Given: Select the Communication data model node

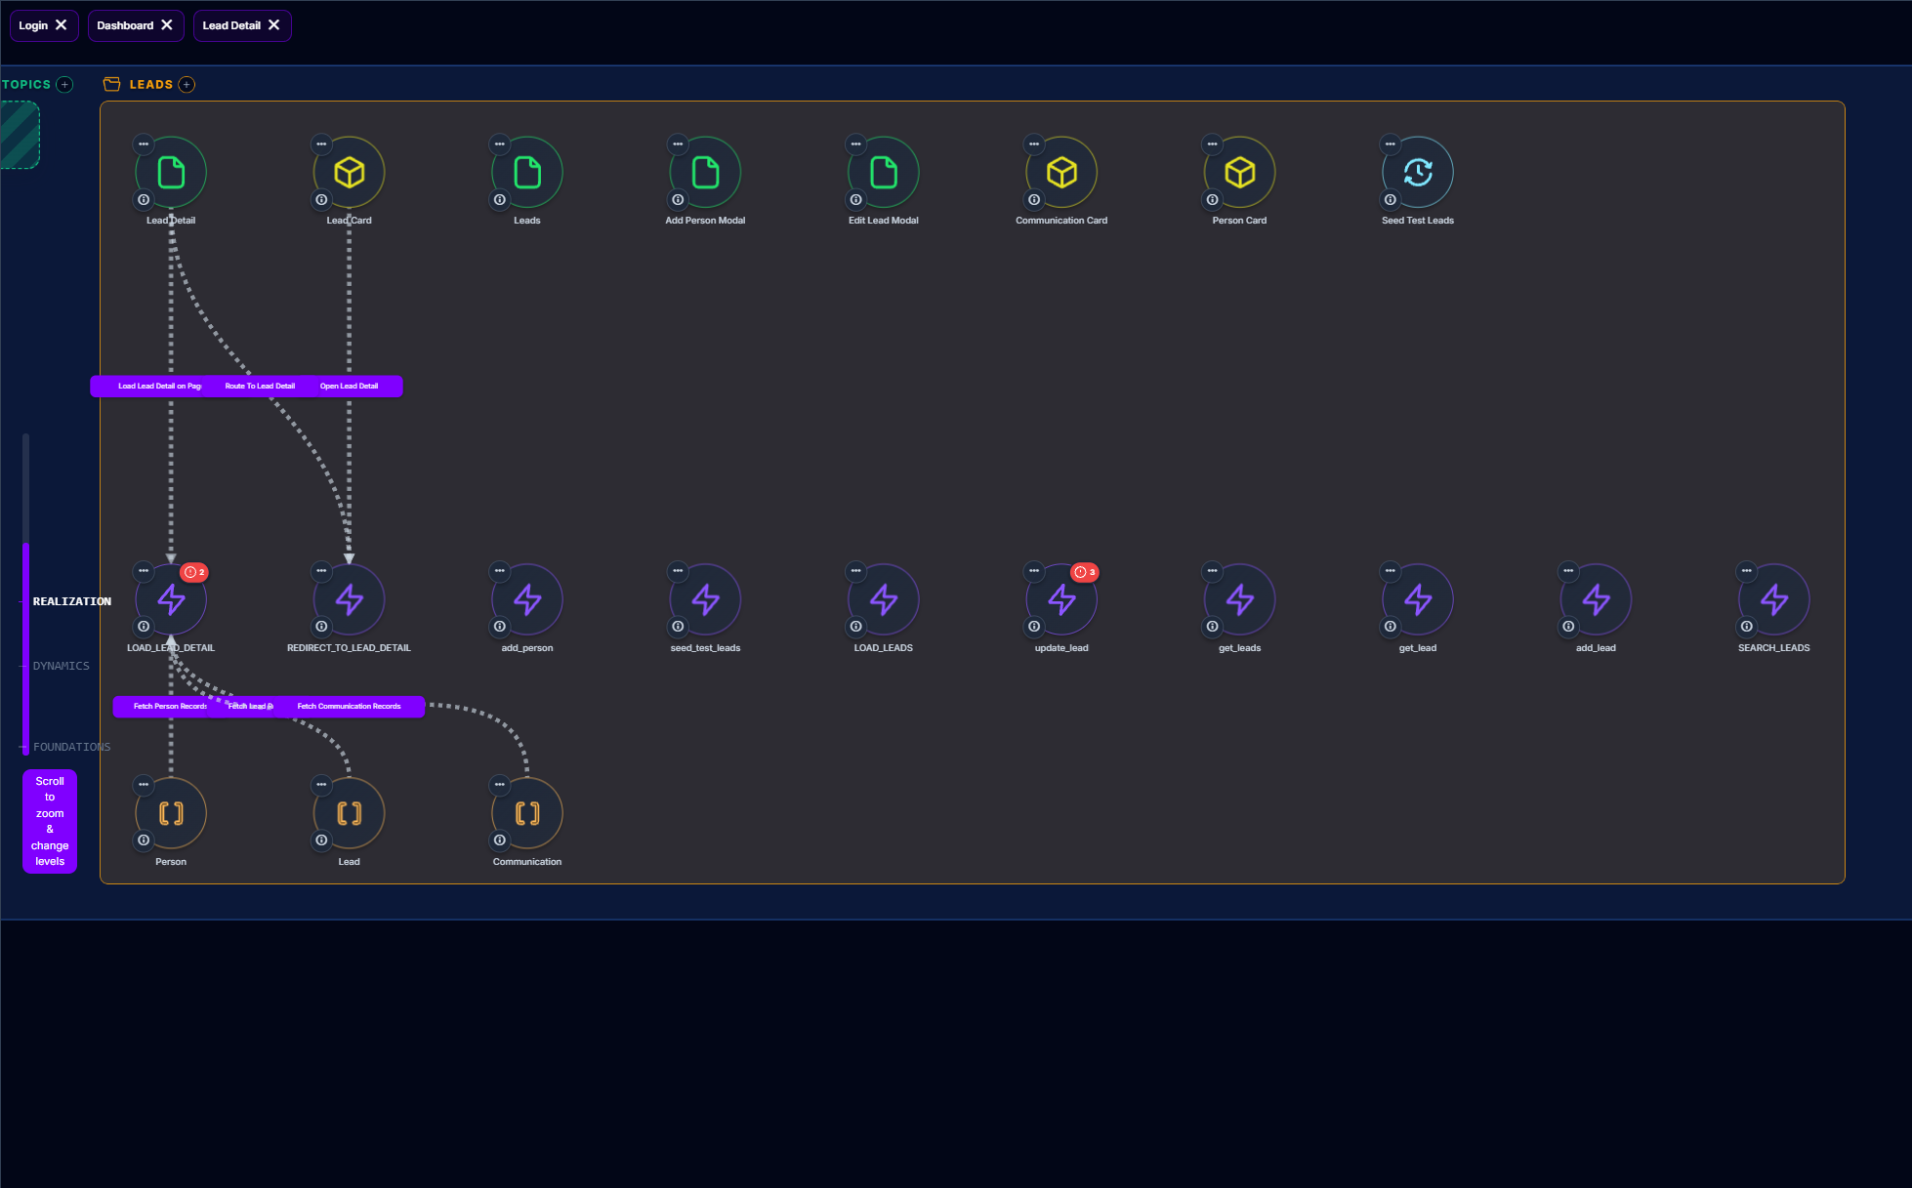Looking at the screenshot, I should point(527,813).
